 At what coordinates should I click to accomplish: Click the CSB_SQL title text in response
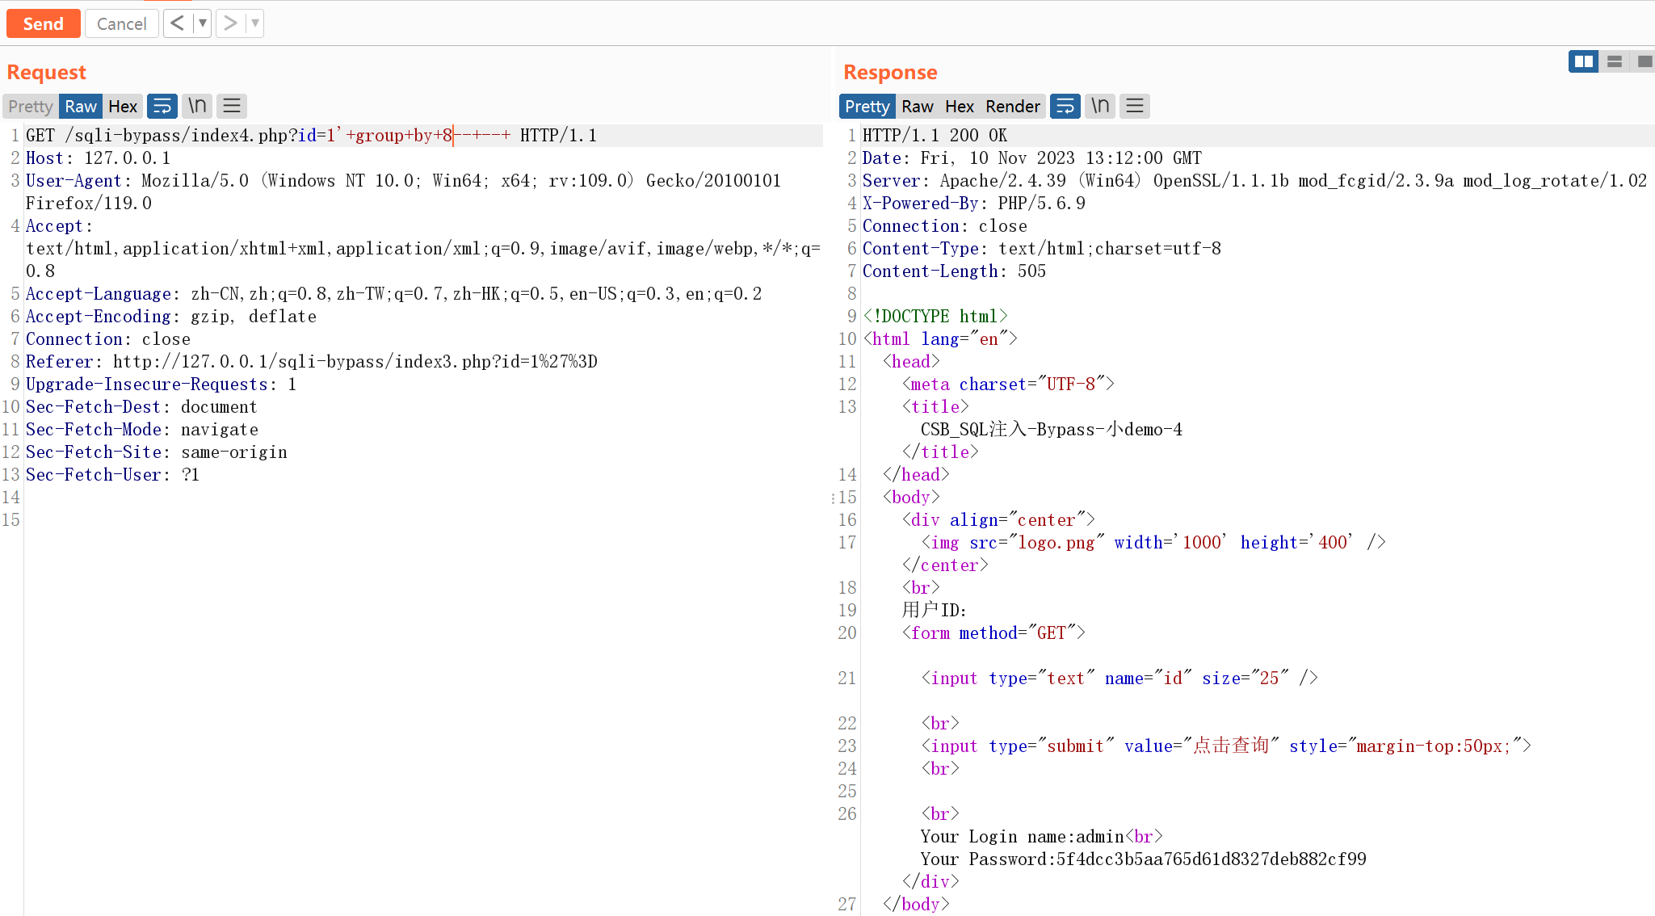click(x=1051, y=429)
